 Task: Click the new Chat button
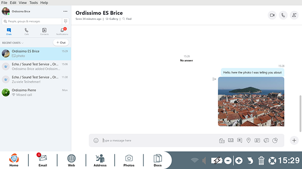coord(61,43)
